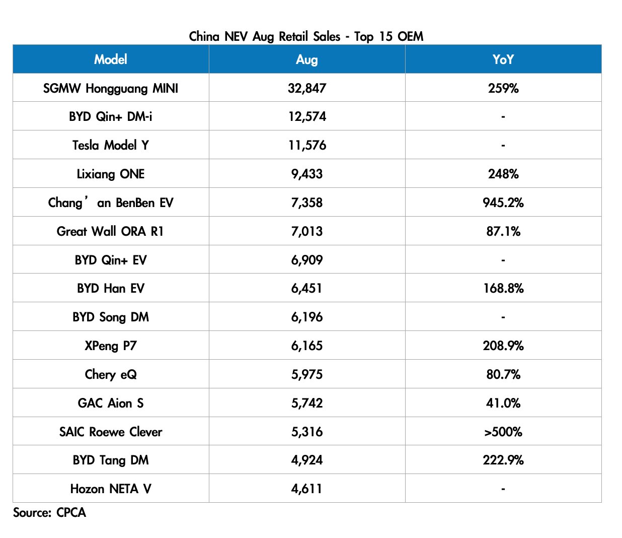
Task: Select the Lixiang ONE model cell
Action: pos(111,174)
